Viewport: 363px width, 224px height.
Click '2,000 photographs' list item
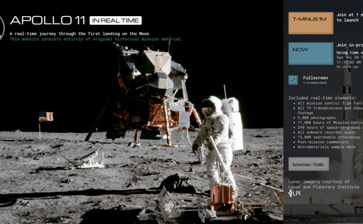click(316, 118)
